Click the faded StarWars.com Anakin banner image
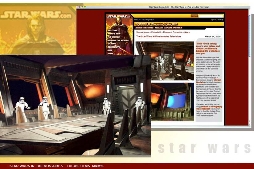254x169 pixels. pyautogui.click(x=38, y=30)
